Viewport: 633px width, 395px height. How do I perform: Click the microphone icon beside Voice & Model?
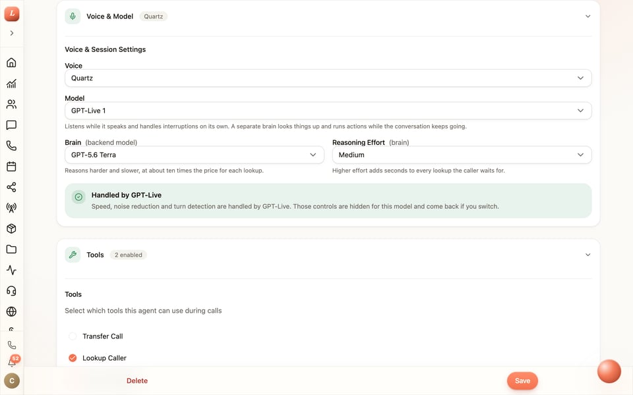[x=73, y=16]
